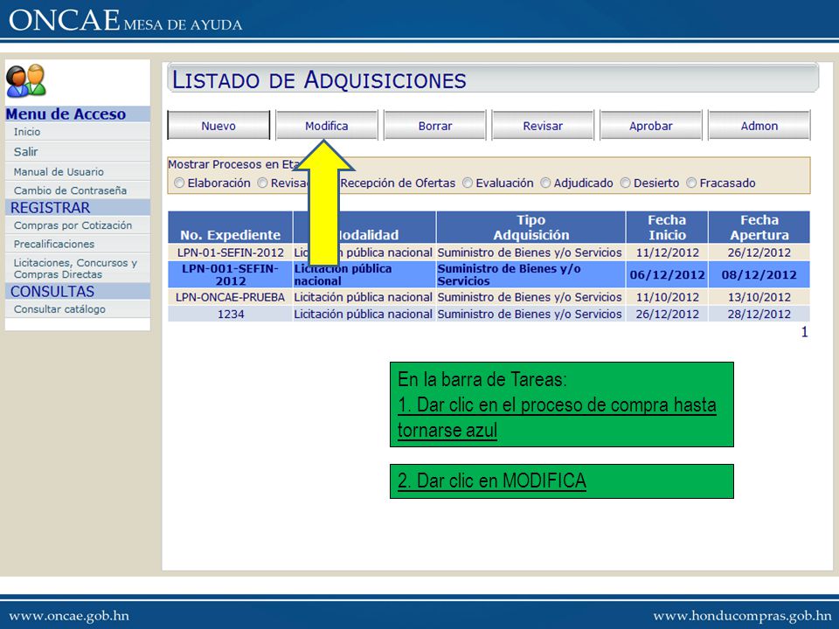Click the Fecha Apertura column header
Image resolution: width=839 pixels, height=629 pixels.
759,227
